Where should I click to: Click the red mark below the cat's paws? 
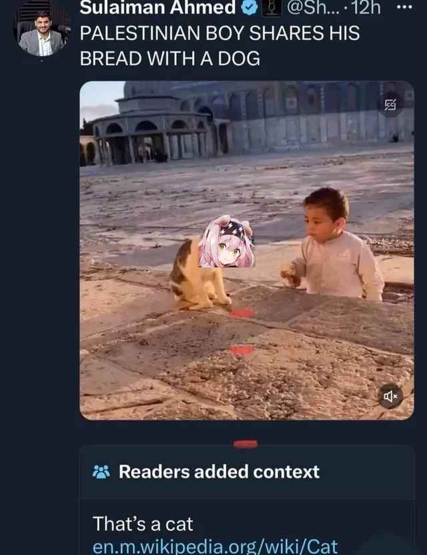click(x=242, y=314)
